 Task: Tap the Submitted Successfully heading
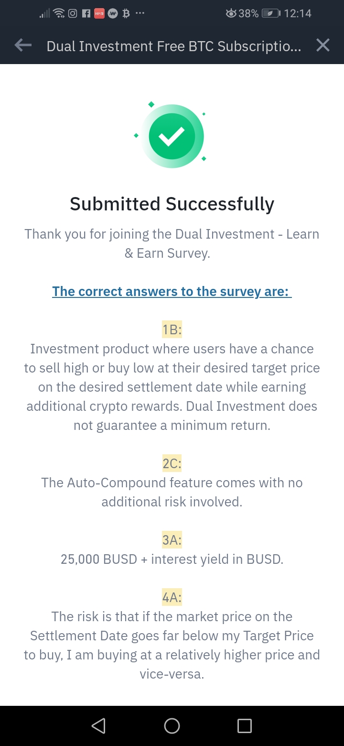172,204
